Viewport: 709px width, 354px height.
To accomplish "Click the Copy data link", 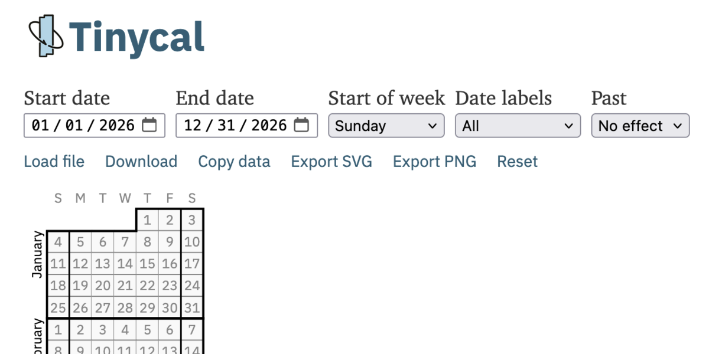I will pos(234,162).
